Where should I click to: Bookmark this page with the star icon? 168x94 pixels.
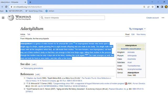(x=153, y=7)
